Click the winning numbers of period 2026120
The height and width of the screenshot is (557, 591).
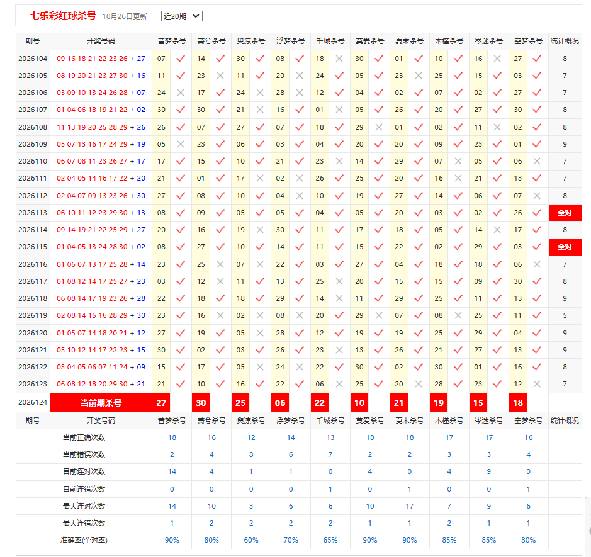click(101, 333)
